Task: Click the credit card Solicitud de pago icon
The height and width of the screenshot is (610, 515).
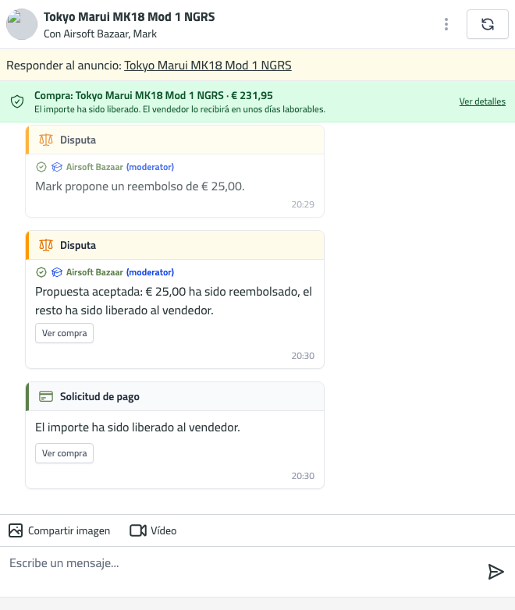Action: [x=46, y=396]
